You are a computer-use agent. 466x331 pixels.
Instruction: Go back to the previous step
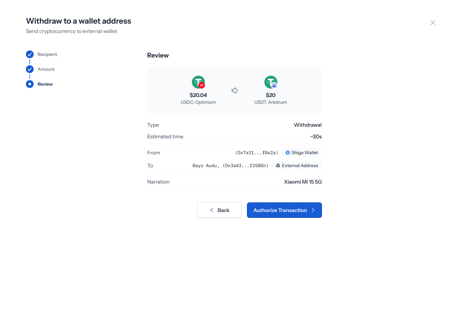[219, 210]
